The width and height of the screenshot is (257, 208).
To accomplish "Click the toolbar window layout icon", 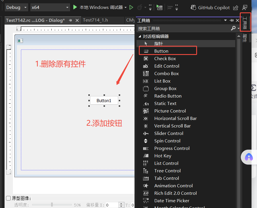I will 159,7.
